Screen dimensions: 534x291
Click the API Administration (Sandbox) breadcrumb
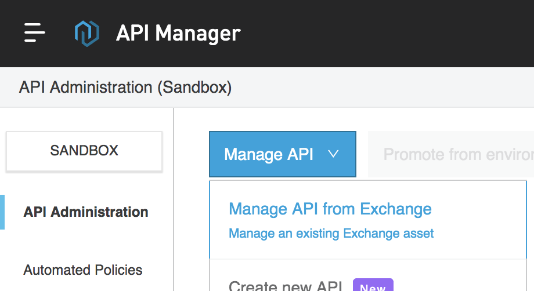click(125, 88)
